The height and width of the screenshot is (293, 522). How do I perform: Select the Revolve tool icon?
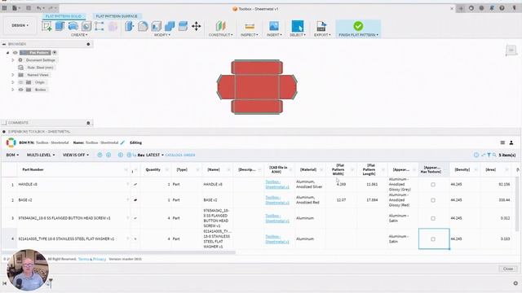coord(73,26)
